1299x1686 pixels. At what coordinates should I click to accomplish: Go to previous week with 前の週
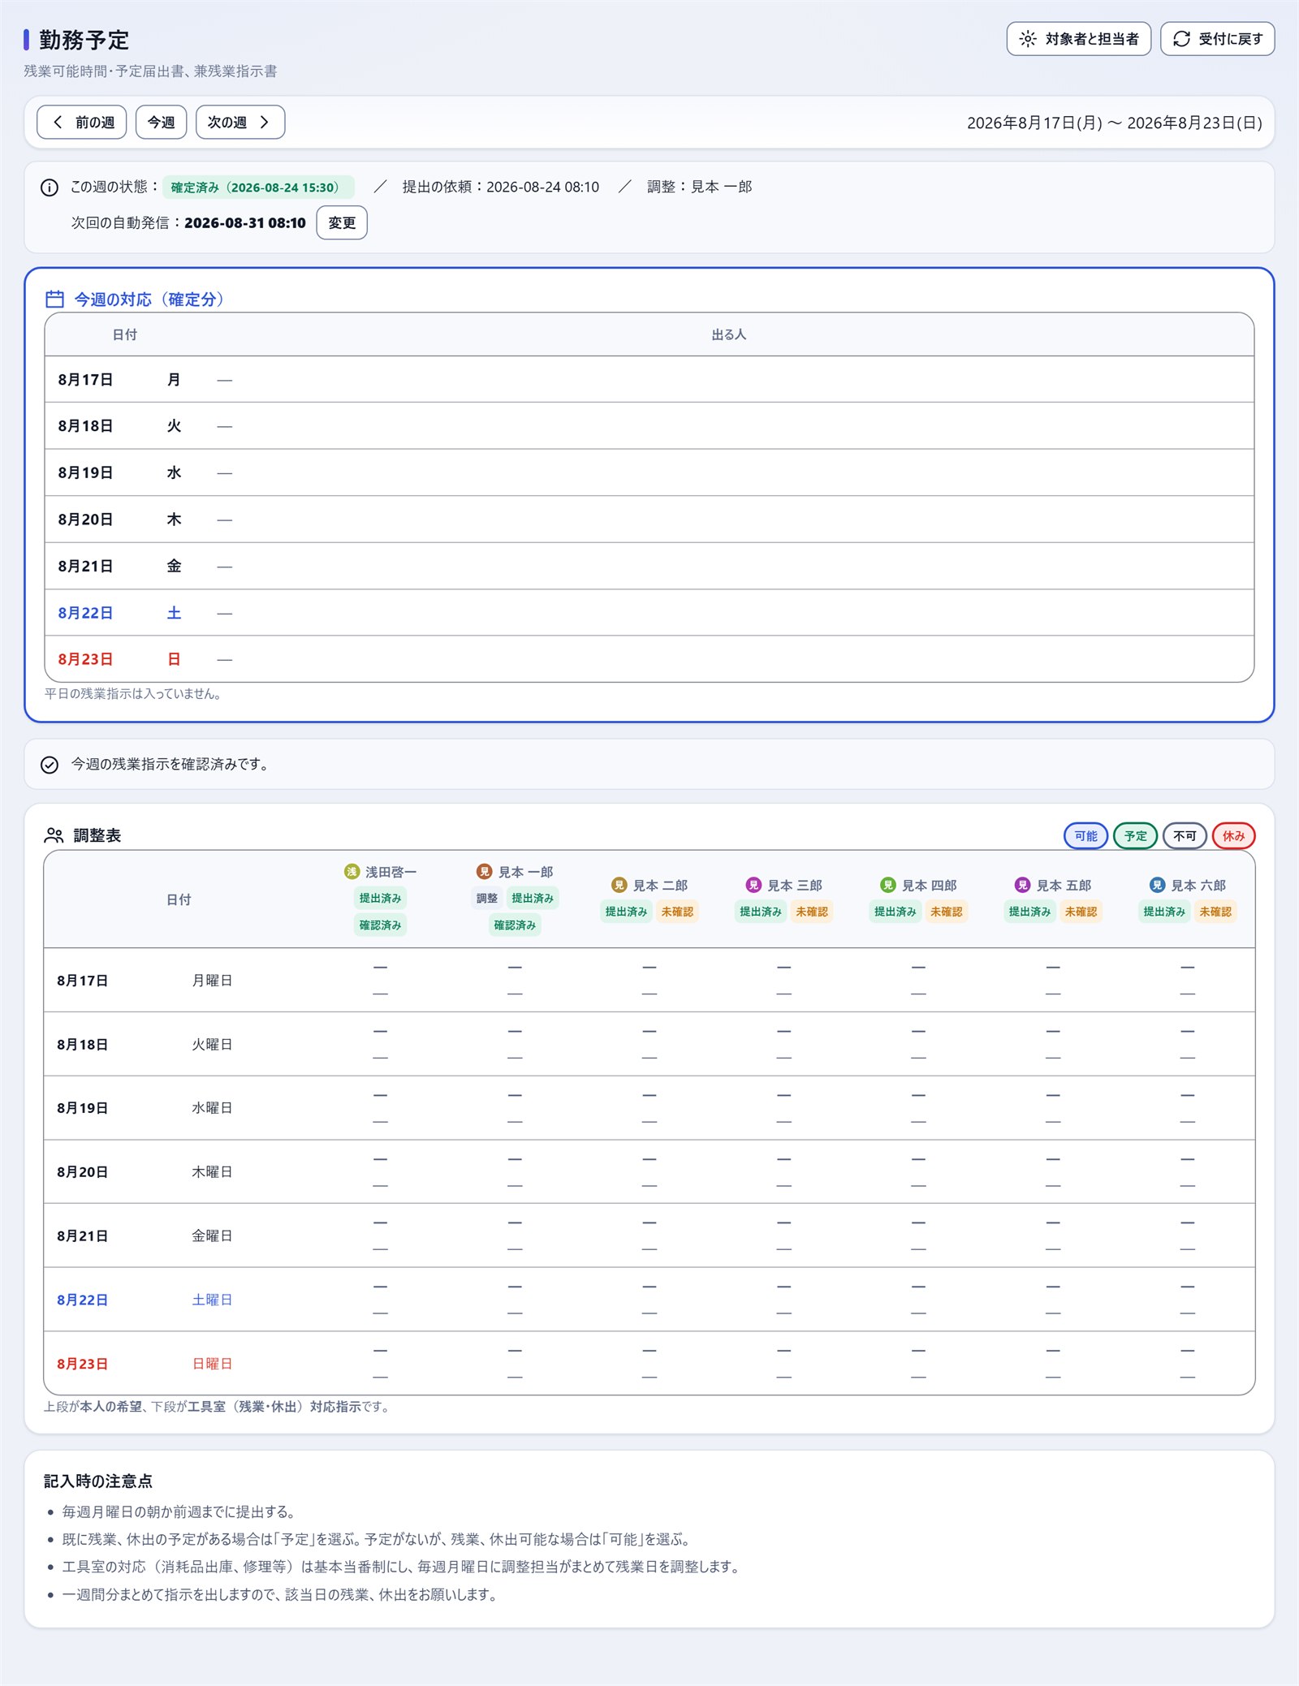[81, 123]
